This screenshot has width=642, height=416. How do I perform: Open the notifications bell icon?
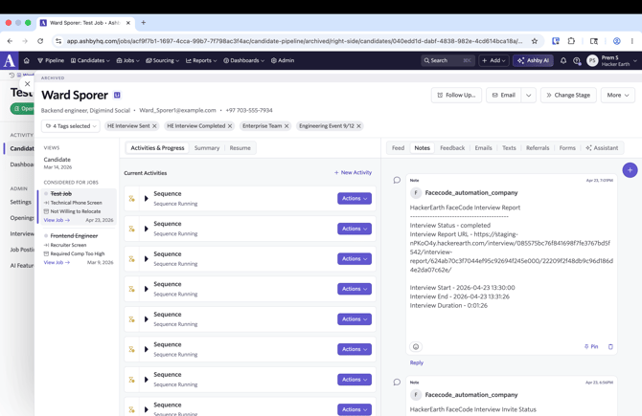click(x=563, y=60)
